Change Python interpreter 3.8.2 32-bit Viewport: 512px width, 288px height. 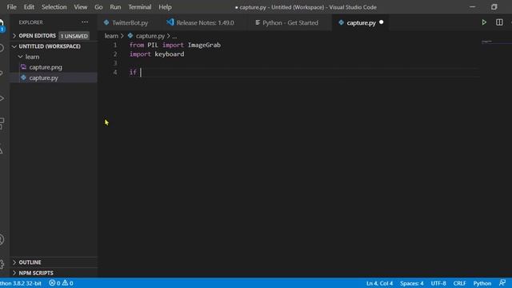click(x=21, y=283)
